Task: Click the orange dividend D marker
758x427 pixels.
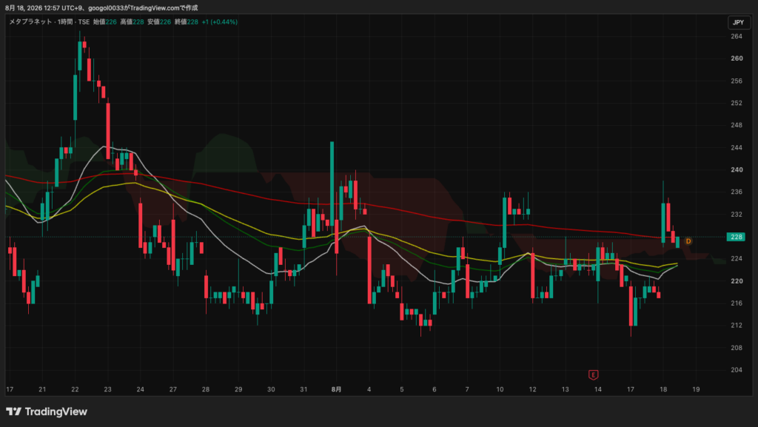Action: [x=688, y=241]
